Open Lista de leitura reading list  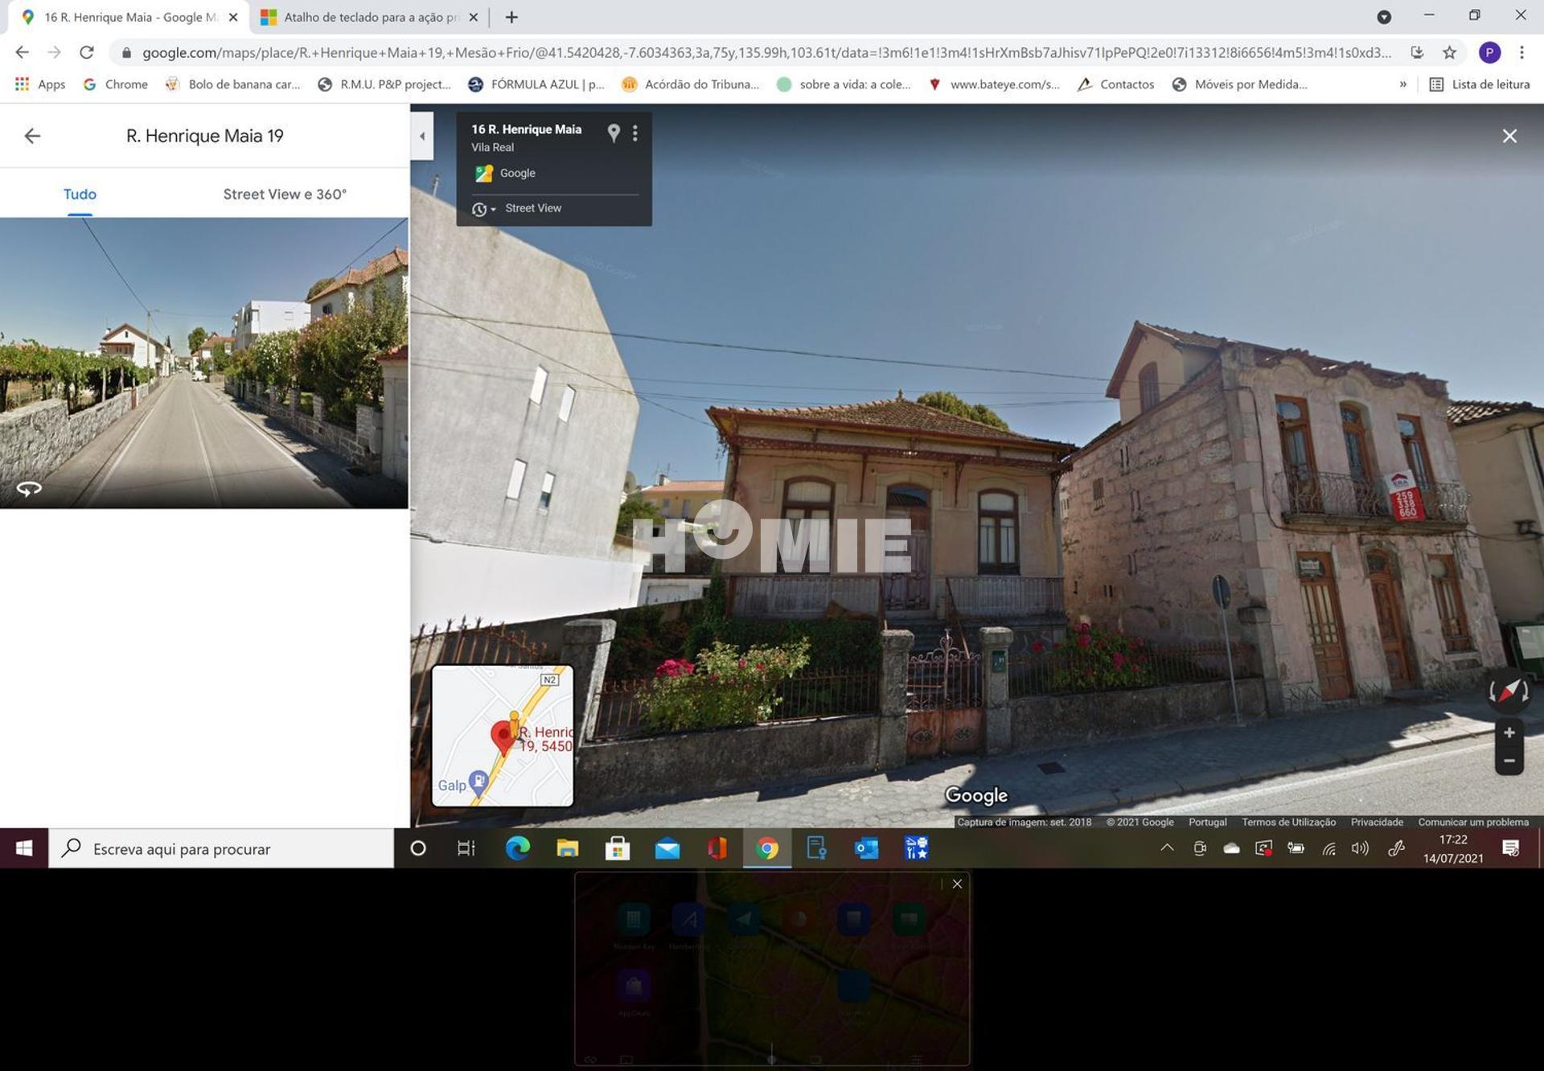click(x=1480, y=84)
